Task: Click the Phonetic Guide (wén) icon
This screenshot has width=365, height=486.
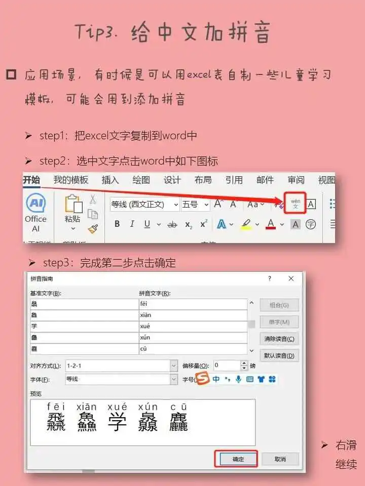Action: click(x=296, y=203)
